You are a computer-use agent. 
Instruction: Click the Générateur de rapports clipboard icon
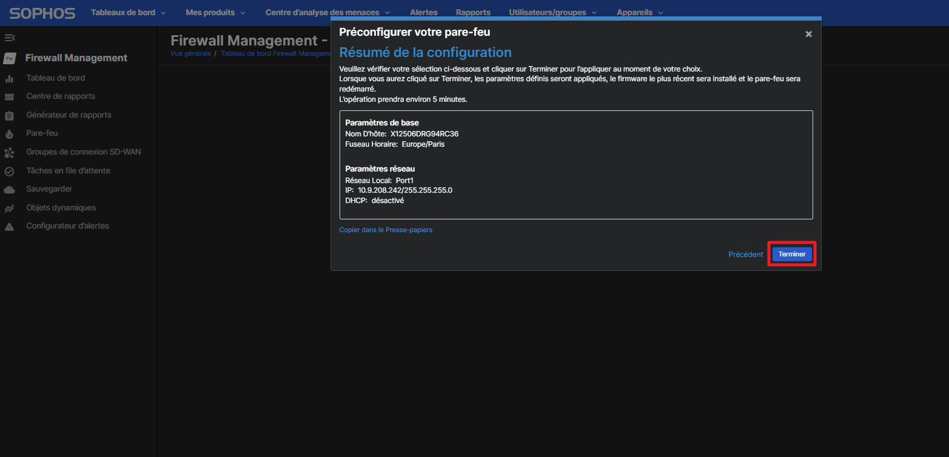click(9, 115)
